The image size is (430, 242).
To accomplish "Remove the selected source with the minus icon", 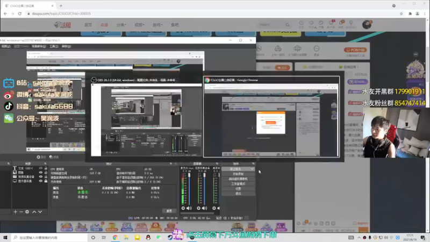I will (x=21, y=212).
